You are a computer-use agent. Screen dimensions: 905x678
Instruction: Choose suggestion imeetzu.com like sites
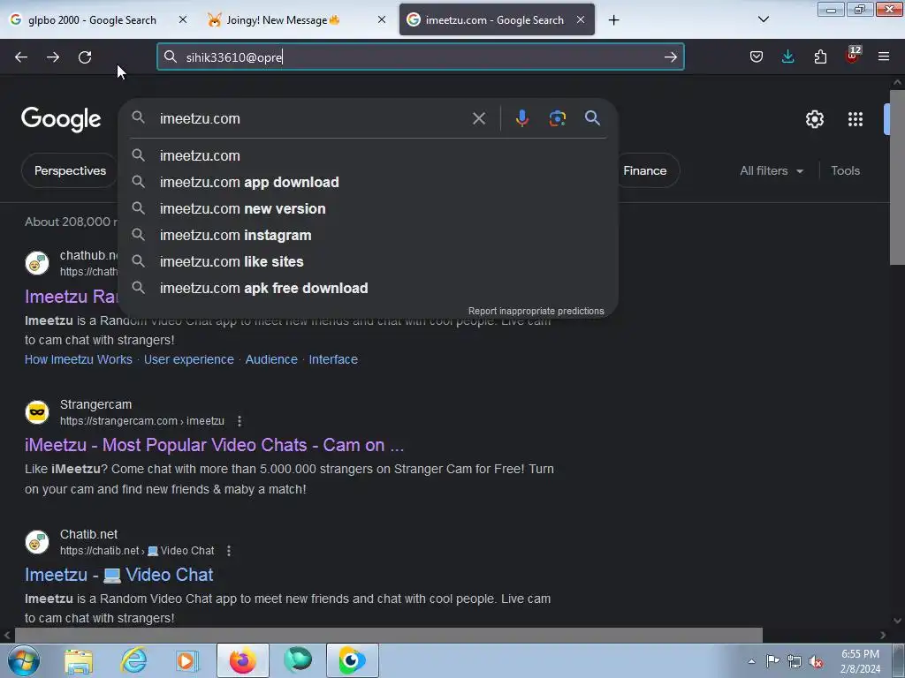tap(369, 261)
